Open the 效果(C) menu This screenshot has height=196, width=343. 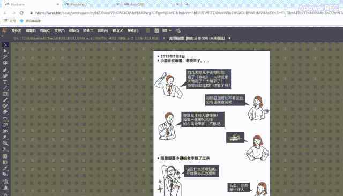(x=88, y=31)
